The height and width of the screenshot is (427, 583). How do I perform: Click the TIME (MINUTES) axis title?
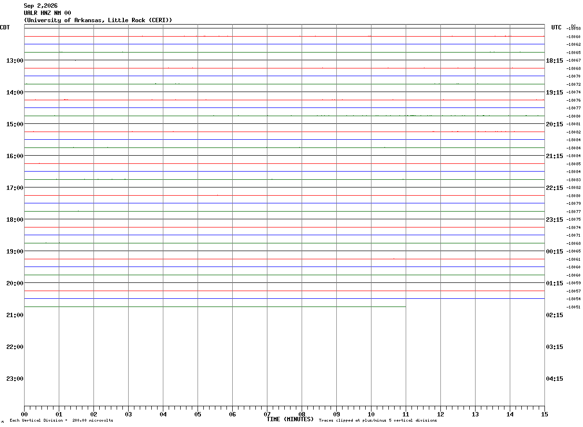click(290, 419)
